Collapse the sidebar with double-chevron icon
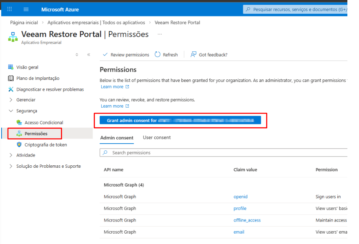359x244 pixels. click(x=89, y=55)
